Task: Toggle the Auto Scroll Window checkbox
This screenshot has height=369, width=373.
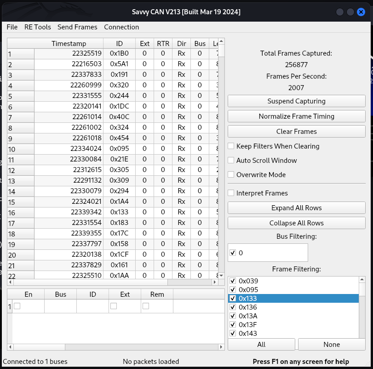Action: pyautogui.click(x=231, y=161)
